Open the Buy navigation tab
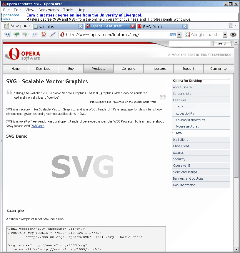 tap(71, 69)
